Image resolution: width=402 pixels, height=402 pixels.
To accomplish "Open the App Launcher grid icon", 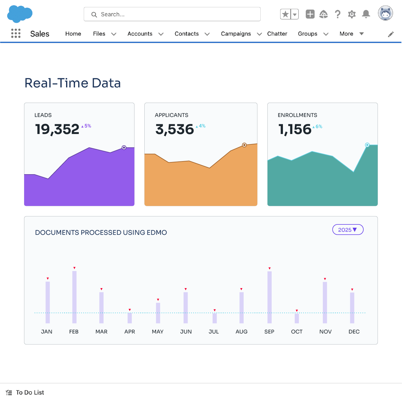I will 16,33.
